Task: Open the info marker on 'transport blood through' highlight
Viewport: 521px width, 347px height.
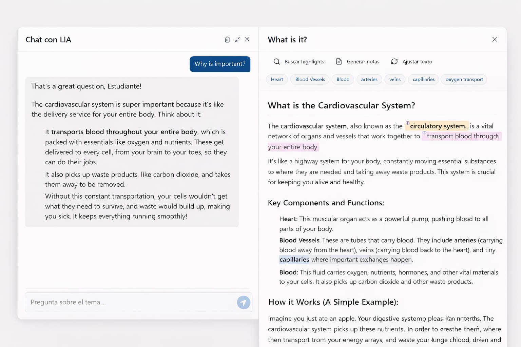Action: [425, 133]
